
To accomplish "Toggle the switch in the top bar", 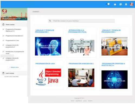I will [108, 4].
